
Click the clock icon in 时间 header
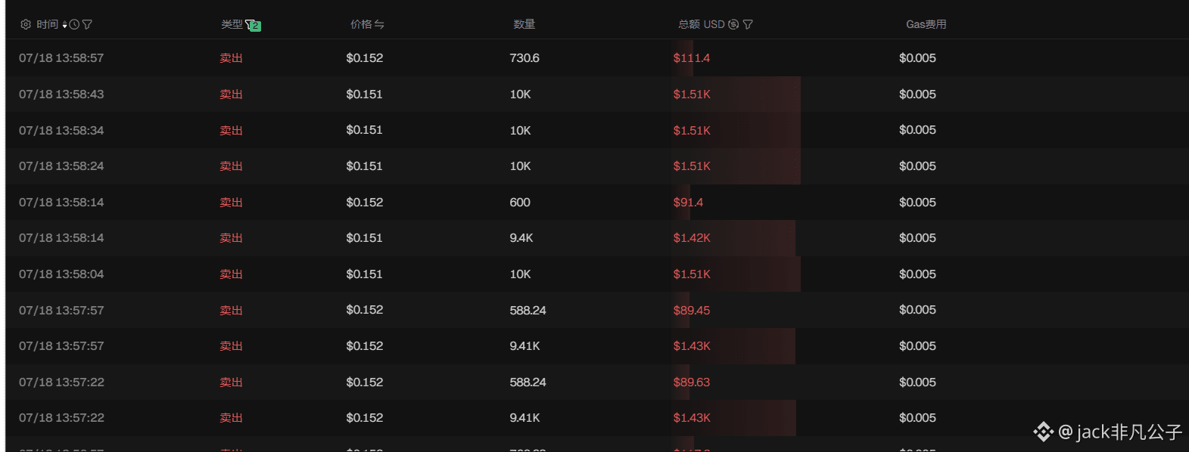pos(74,24)
